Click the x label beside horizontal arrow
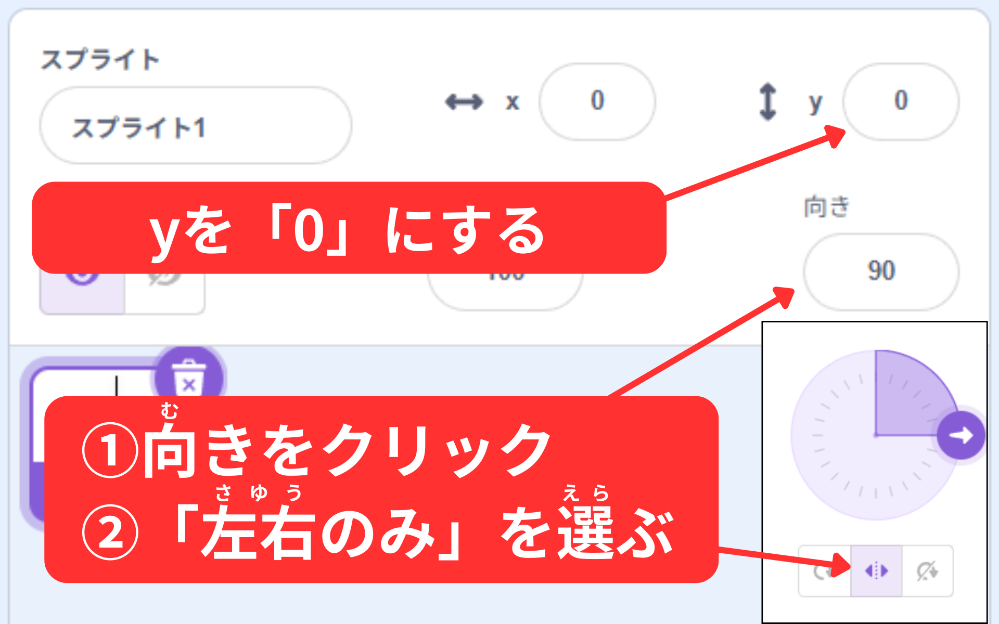This screenshot has width=999, height=624. point(513,102)
